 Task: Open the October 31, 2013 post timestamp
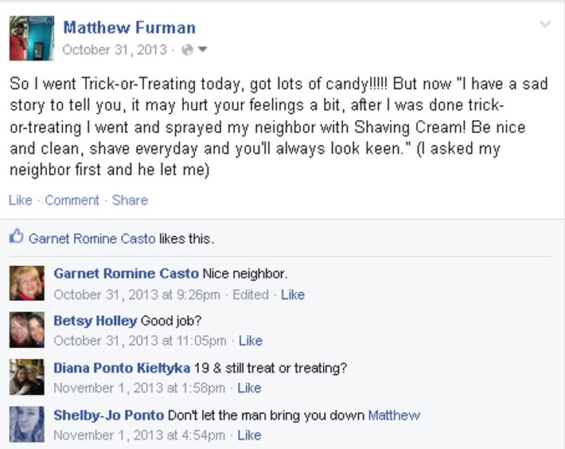click(x=115, y=49)
